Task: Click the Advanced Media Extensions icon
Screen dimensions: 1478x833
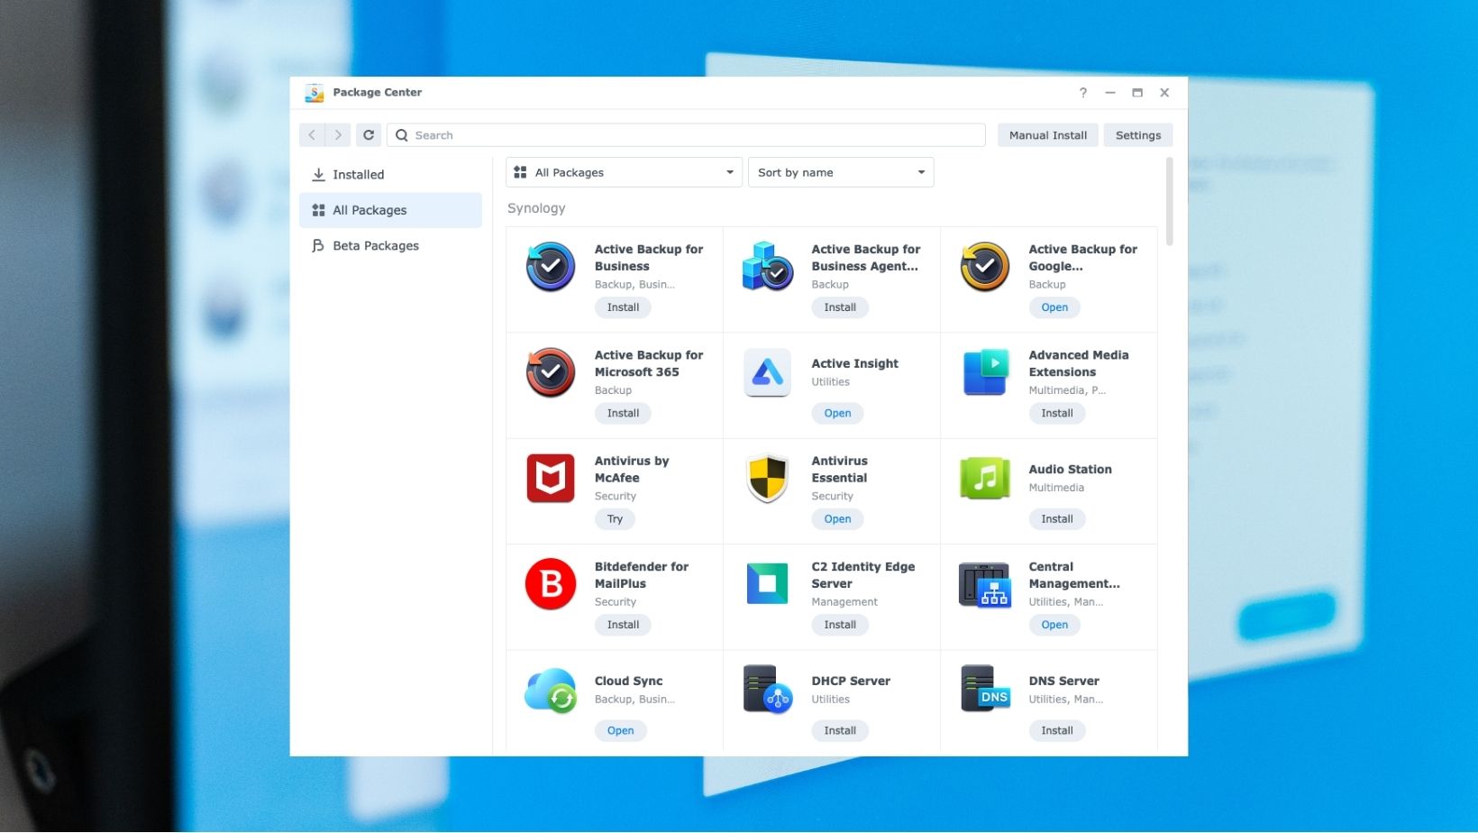Action: coord(985,372)
